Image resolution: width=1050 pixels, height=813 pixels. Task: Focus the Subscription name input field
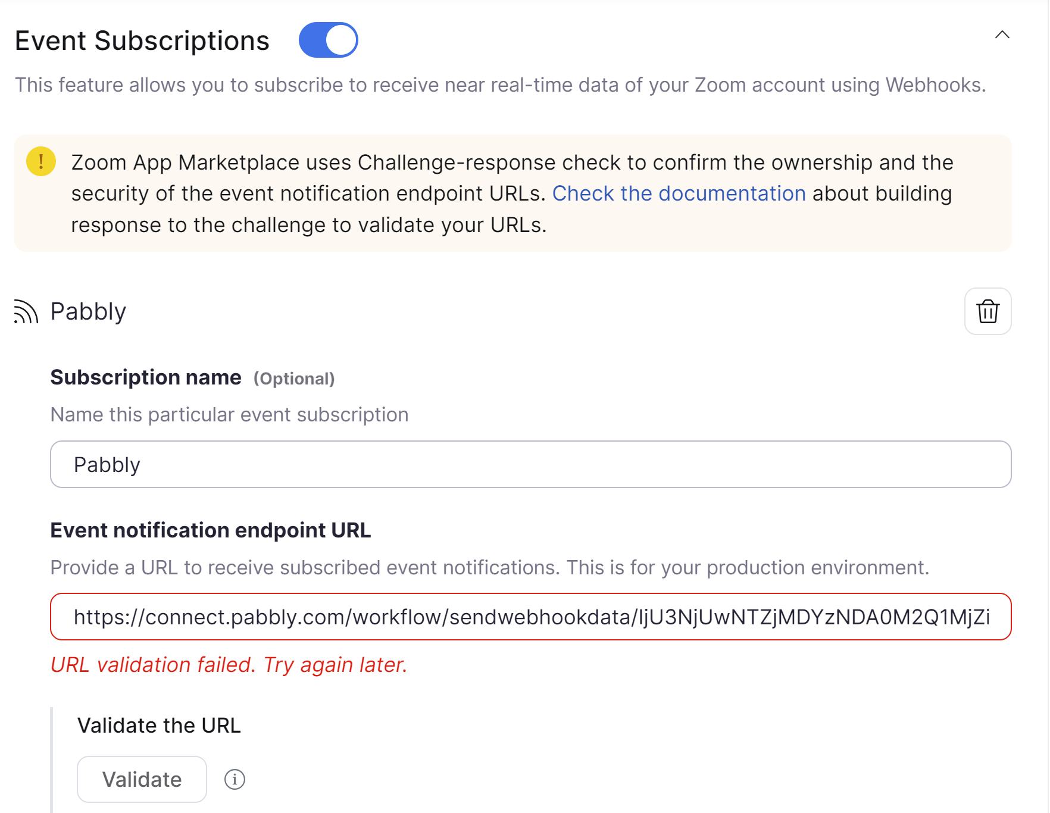pyautogui.click(x=530, y=464)
